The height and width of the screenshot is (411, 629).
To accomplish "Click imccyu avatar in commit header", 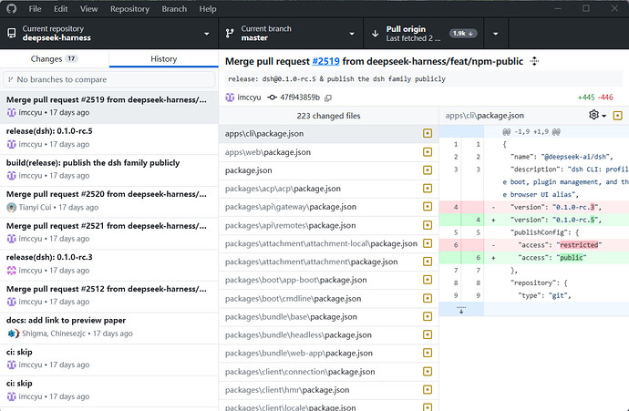I will point(230,98).
